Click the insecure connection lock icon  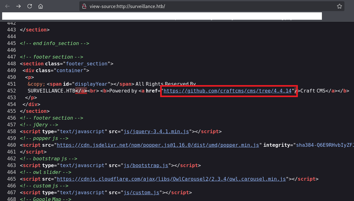click(x=84, y=6)
